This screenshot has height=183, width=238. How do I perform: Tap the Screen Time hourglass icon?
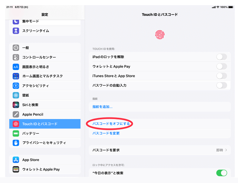16,31
